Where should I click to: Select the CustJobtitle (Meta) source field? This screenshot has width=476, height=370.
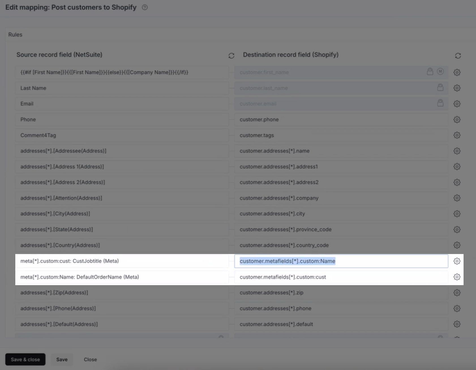[122, 261]
